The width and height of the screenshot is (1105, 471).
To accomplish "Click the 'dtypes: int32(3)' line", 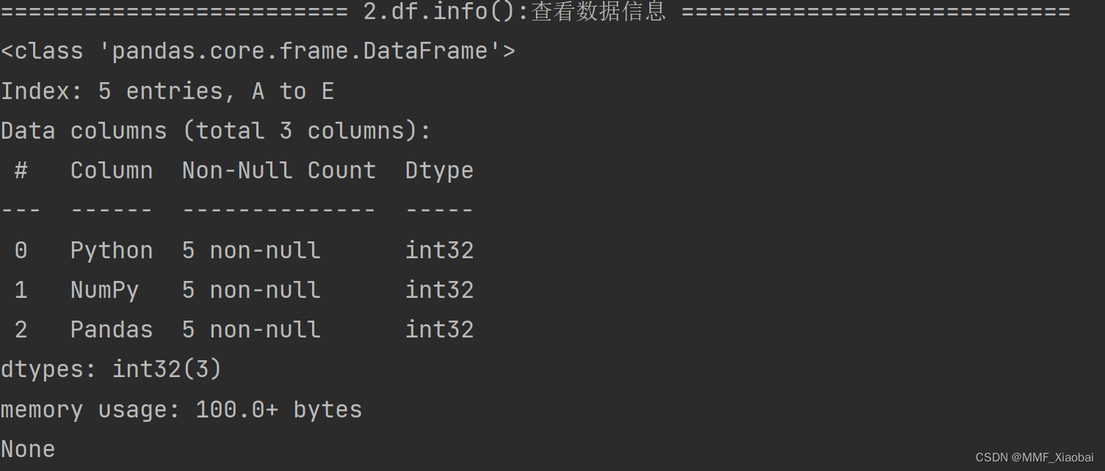I will coord(111,369).
